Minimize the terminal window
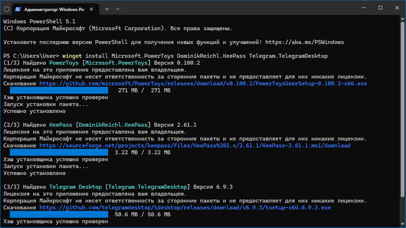Viewport: 406px width, 228px height. [364, 8]
